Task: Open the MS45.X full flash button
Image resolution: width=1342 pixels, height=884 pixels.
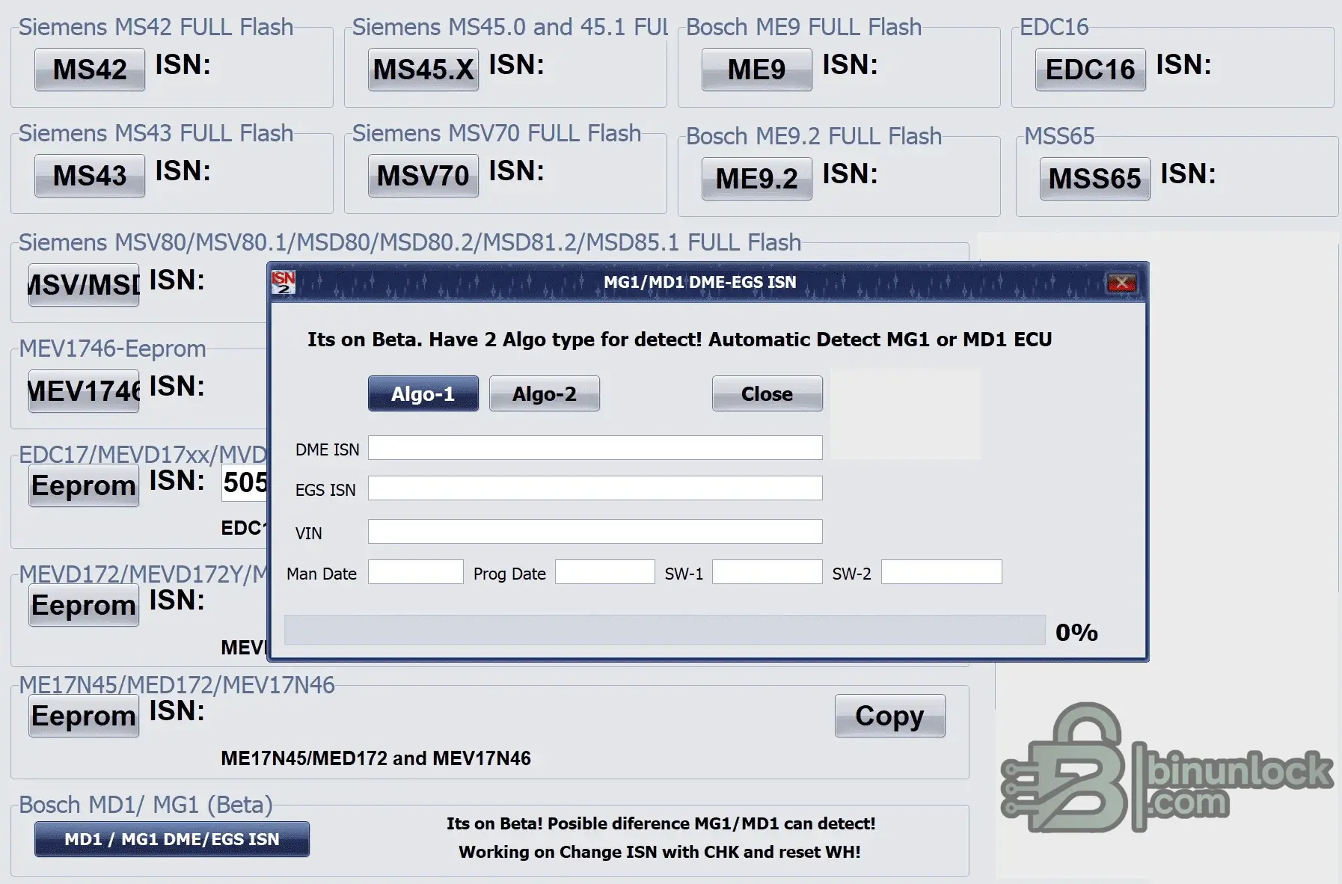Action: [423, 70]
